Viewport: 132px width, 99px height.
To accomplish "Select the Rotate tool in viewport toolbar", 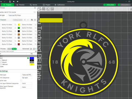I will click(77, 9).
